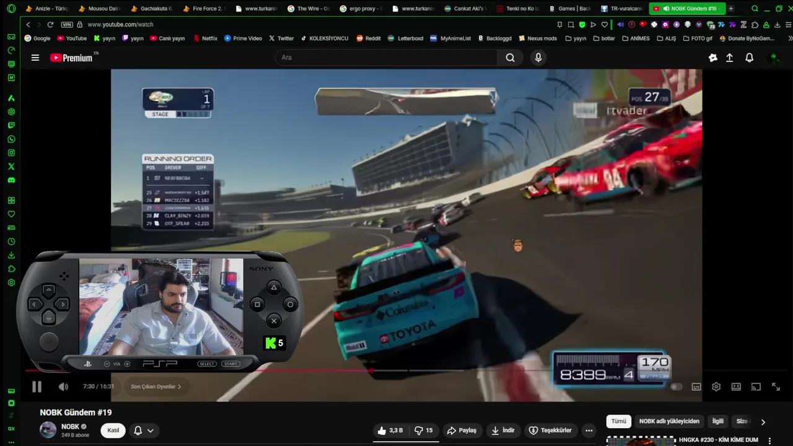Open the Discord icon in the sidebar
793x446 pixels.
coord(11,180)
